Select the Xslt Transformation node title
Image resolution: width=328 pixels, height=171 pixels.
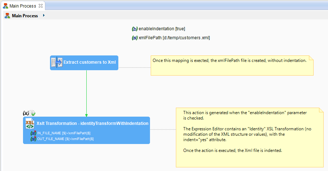[x=92, y=123]
